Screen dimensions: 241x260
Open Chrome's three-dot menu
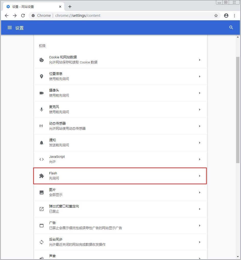click(234, 16)
